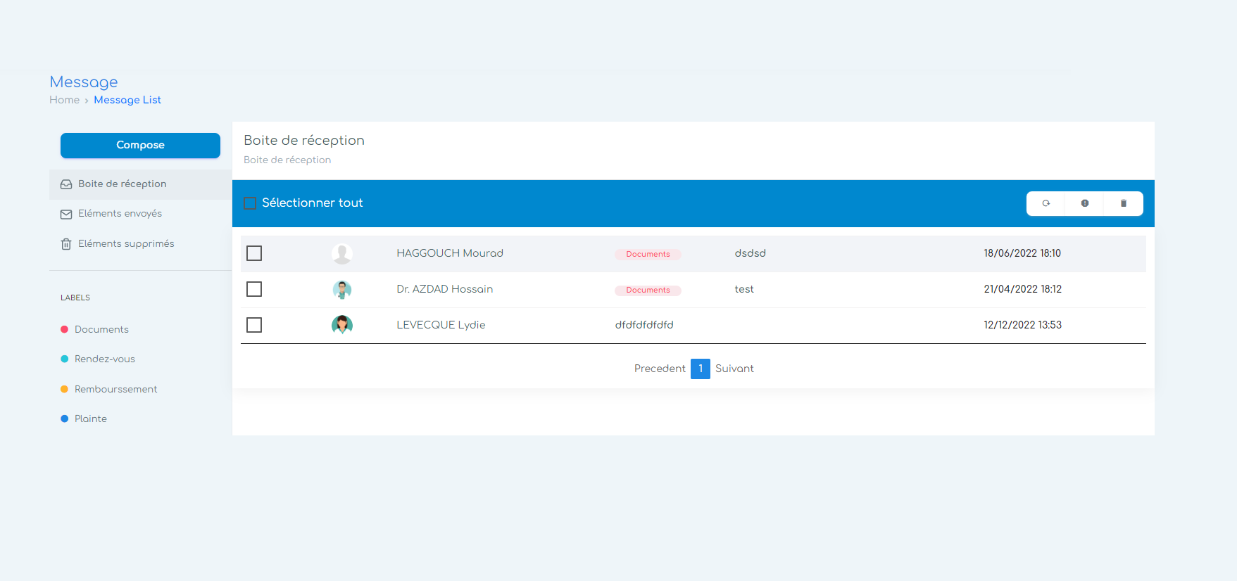The width and height of the screenshot is (1237, 581).
Task: Toggle the Sélectionner tout checkbox
Action: pyautogui.click(x=250, y=203)
